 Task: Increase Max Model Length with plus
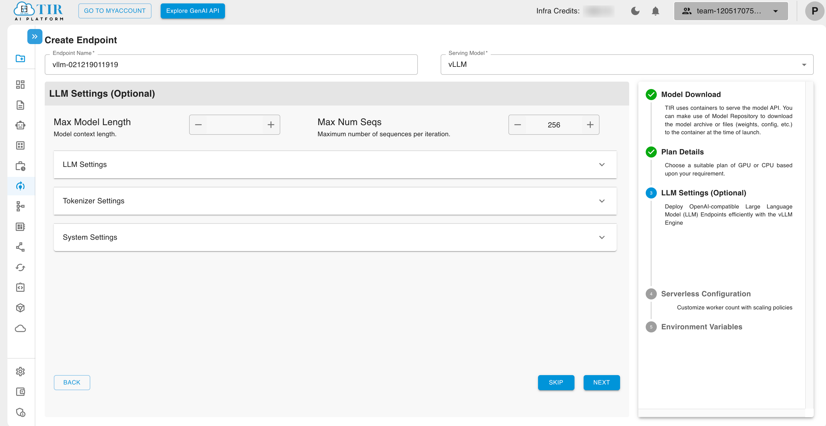(271, 125)
